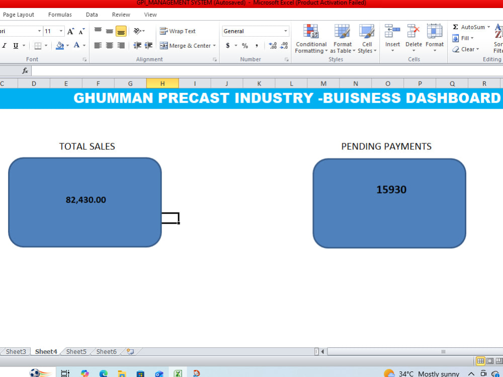Open View tab
The height and width of the screenshot is (377, 503).
coord(150,15)
